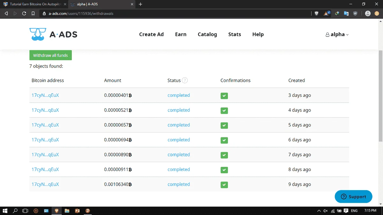
Task: Open the Stats menu item
Action: click(x=235, y=34)
